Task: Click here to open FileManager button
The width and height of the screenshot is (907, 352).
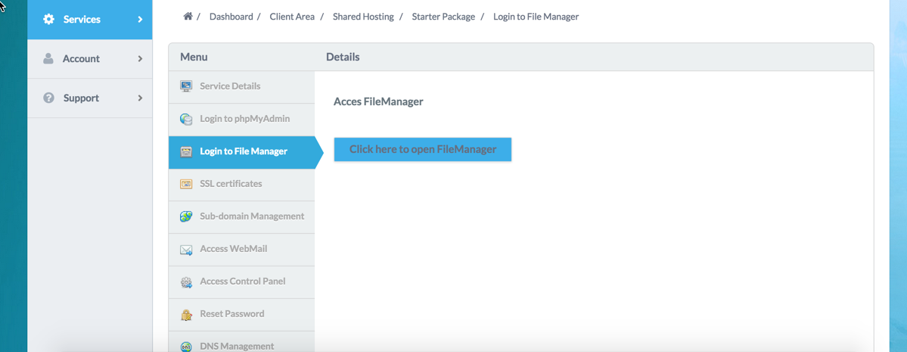Action: pos(423,149)
